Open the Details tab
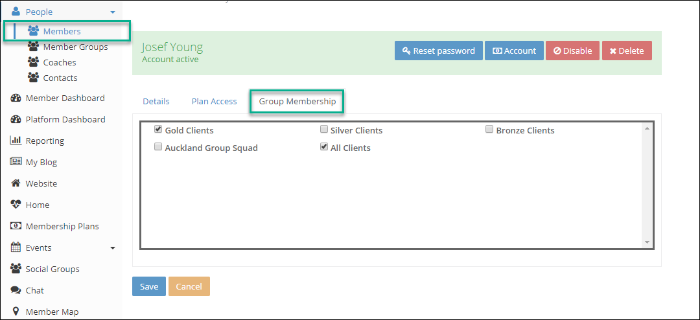The image size is (700, 320). (156, 101)
